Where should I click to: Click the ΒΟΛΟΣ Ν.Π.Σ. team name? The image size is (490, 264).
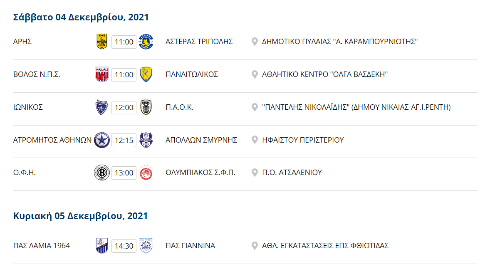click(37, 74)
